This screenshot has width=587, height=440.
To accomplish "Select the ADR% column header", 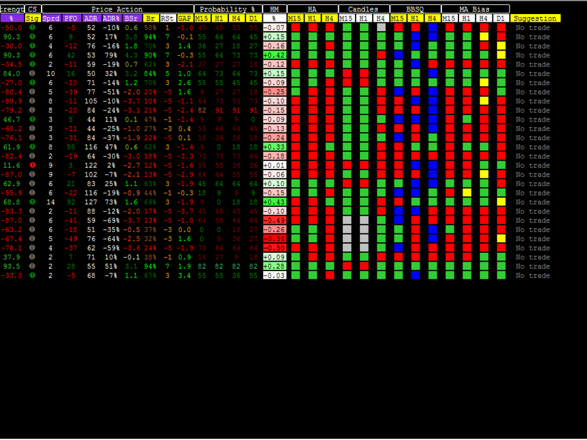I will pos(112,18).
